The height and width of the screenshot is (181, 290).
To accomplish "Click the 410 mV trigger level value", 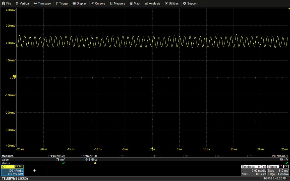I will pos(283,171).
